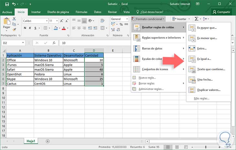Toggle italic K formatting
Image resolution: width=236 pixels, height=150 pixels.
point(30,28)
